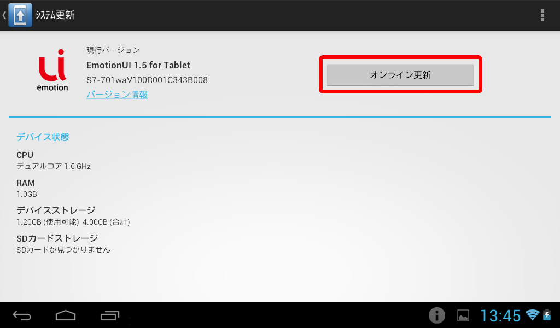The image size is (560, 328).
Task: Open the three-dot overflow menu
Action: click(542, 15)
